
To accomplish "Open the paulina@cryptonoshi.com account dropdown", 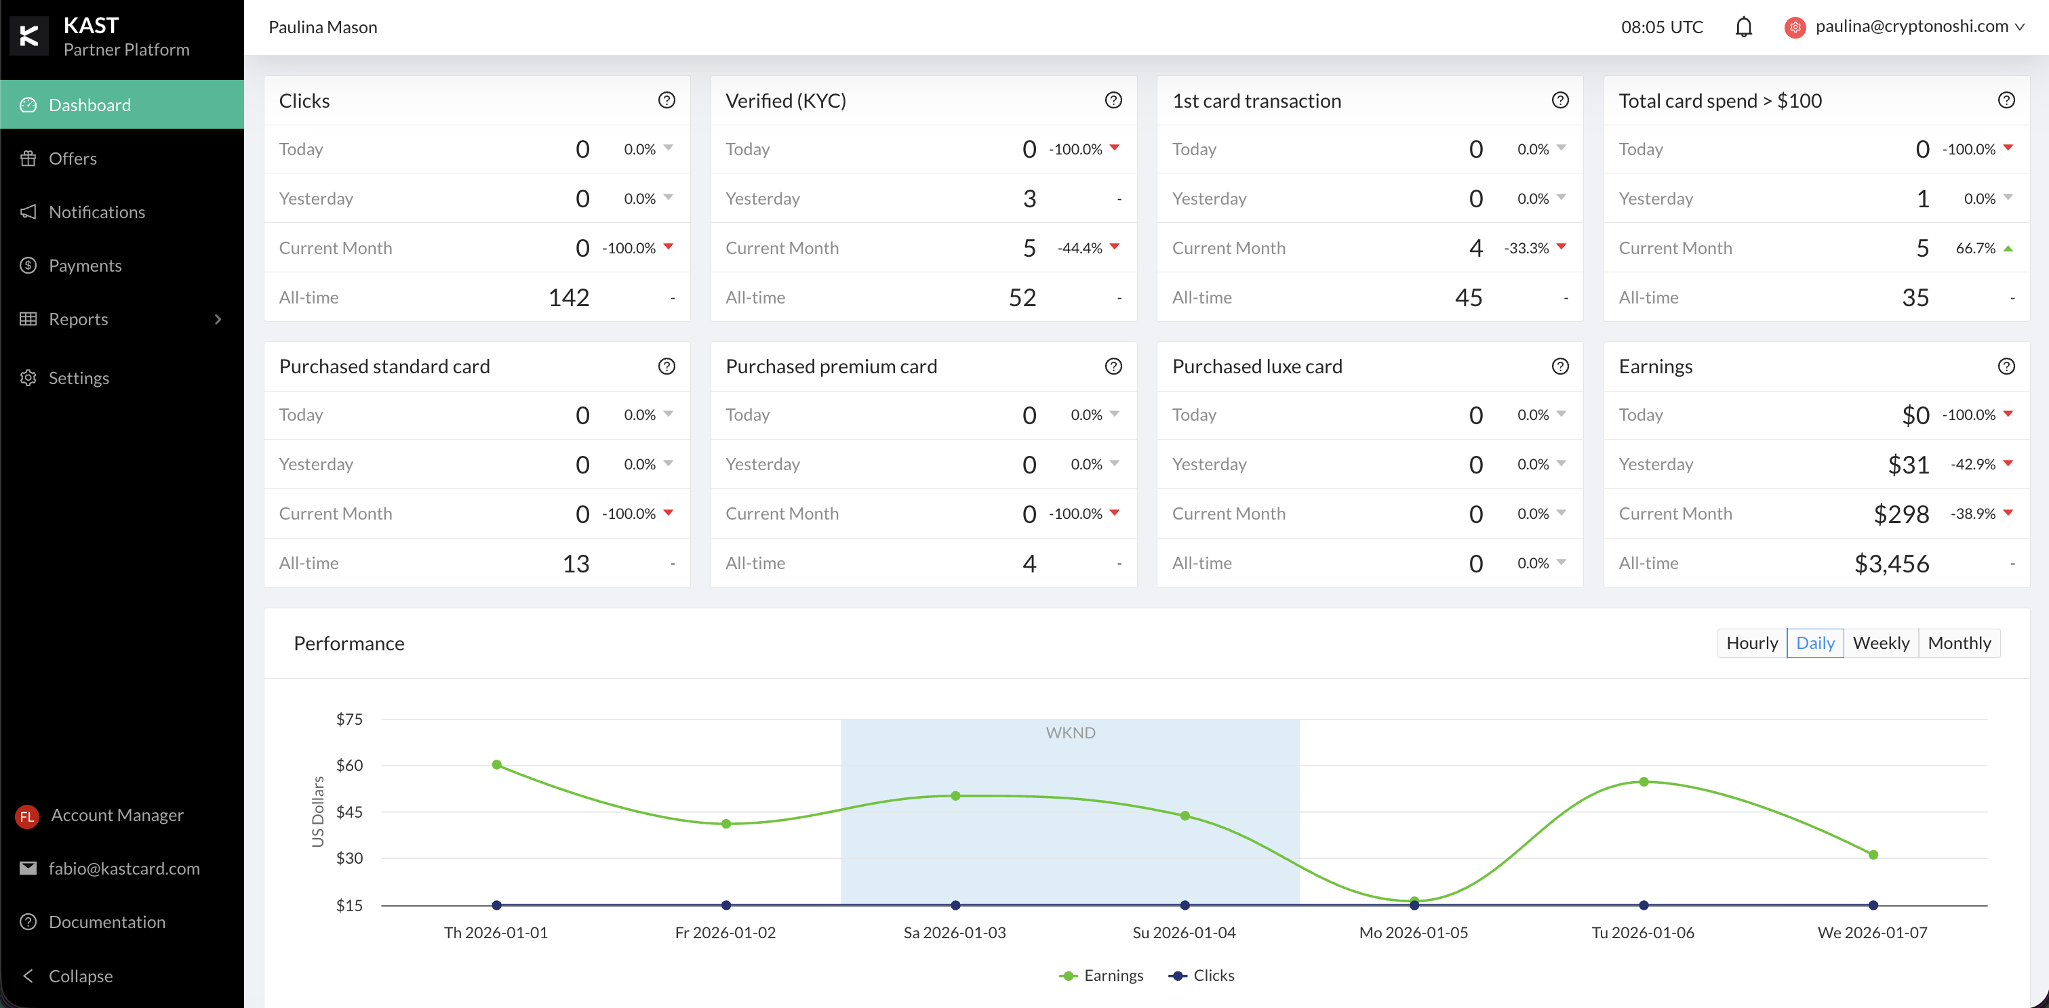I will [x=1911, y=26].
